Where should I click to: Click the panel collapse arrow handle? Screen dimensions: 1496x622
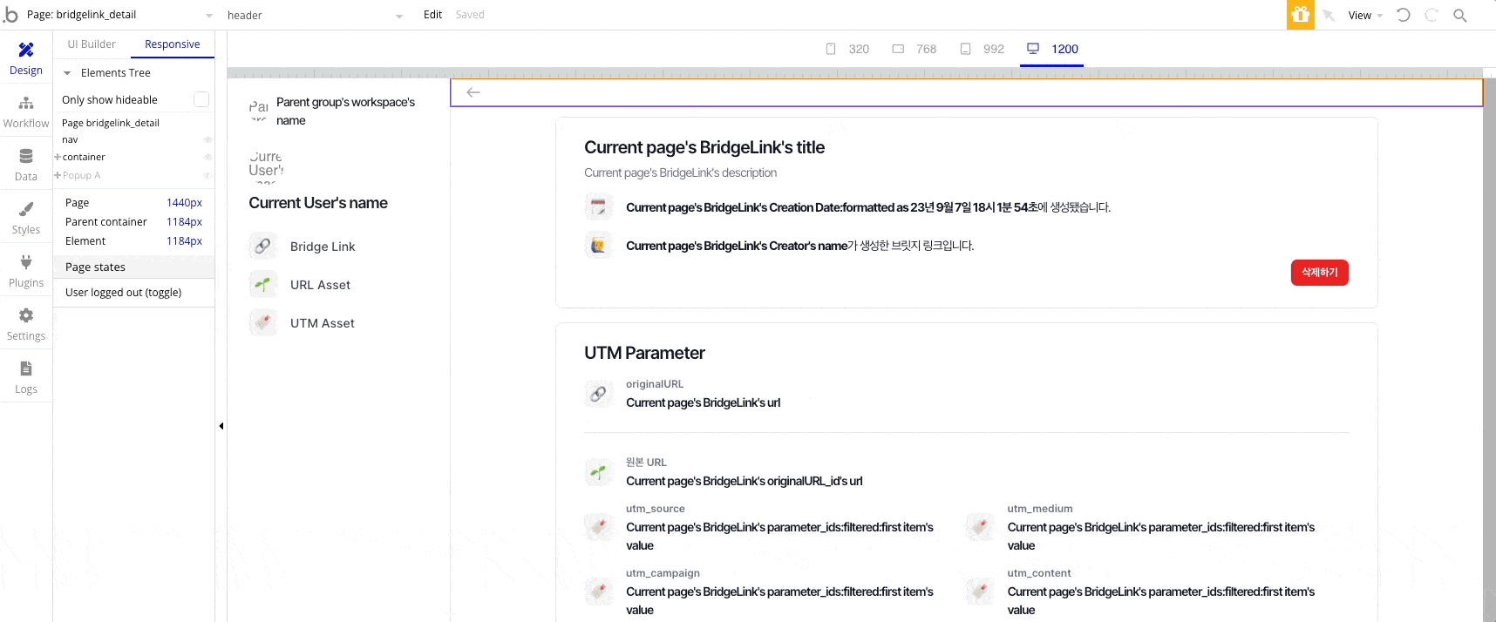click(221, 426)
